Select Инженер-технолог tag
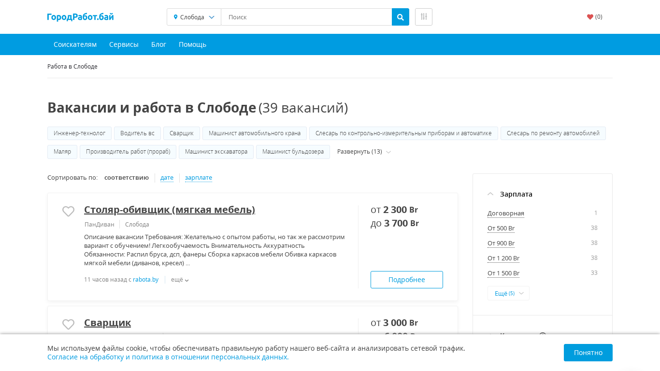This screenshot has width=660, height=371. click(79, 133)
